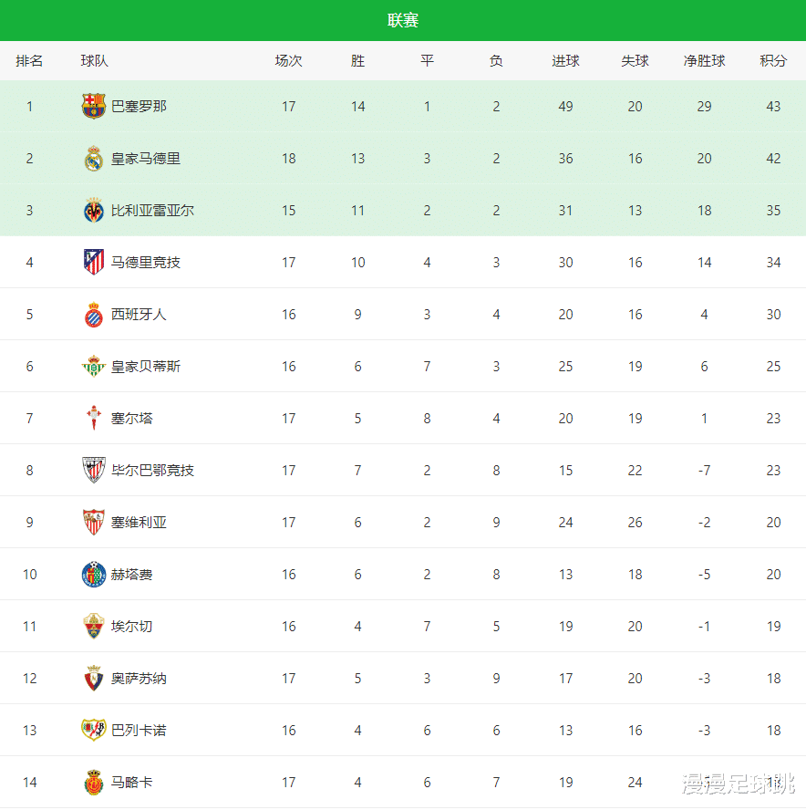The width and height of the screenshot is (806, 810).
Task: Select the Celta Vigo club badge
Action: click(x=94, y=419)
